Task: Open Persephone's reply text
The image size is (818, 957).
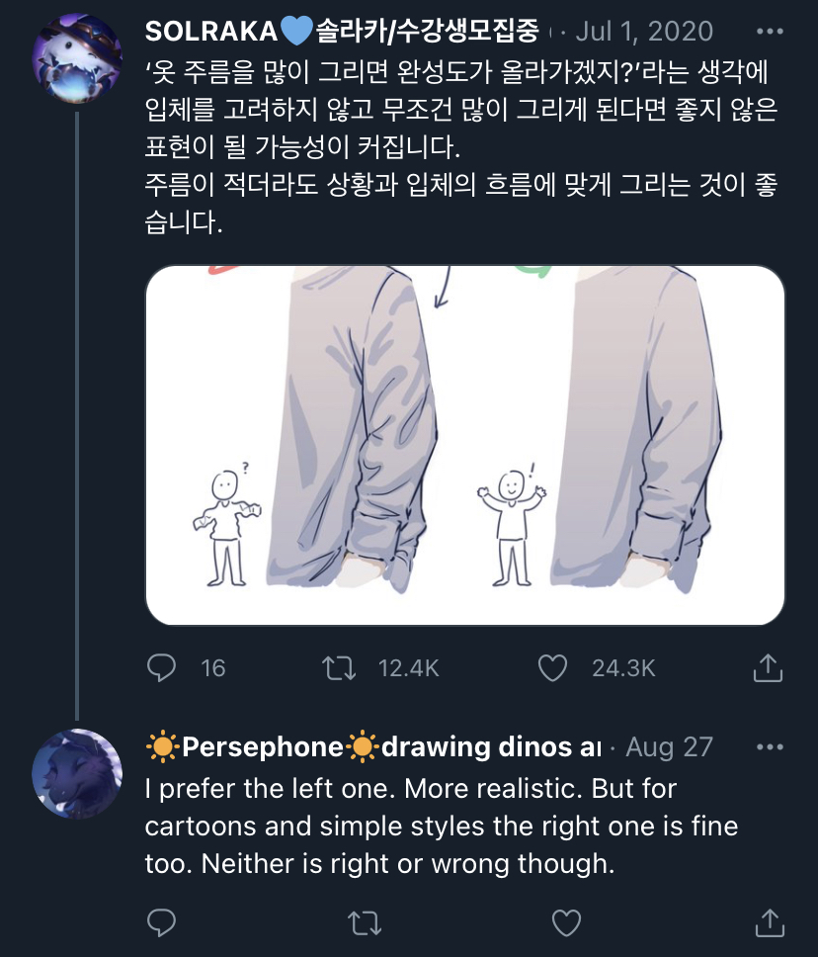Action: click(x=442, y=826)
